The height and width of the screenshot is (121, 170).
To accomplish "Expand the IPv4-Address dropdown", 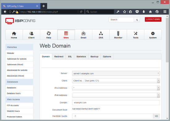I will coord(116,88).
